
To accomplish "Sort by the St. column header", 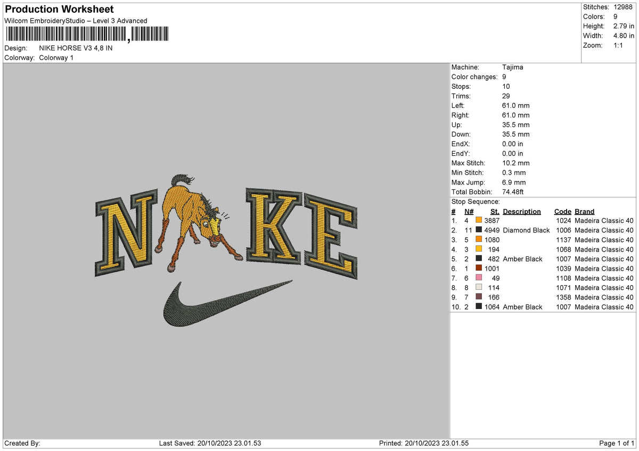I will (494, 211).
